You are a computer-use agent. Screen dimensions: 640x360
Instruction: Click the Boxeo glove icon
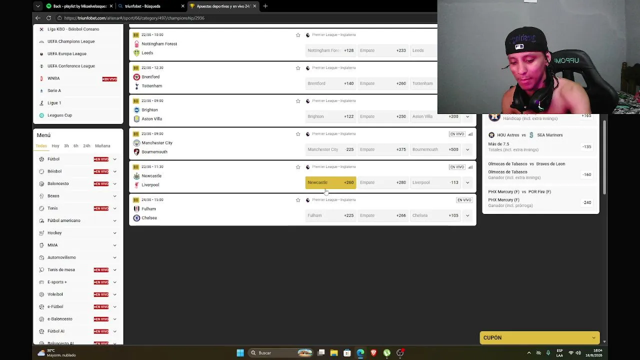[x=41, y=196]
